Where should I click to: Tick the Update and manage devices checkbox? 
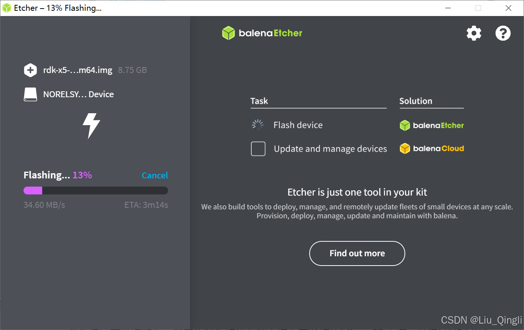pos(258,149)
